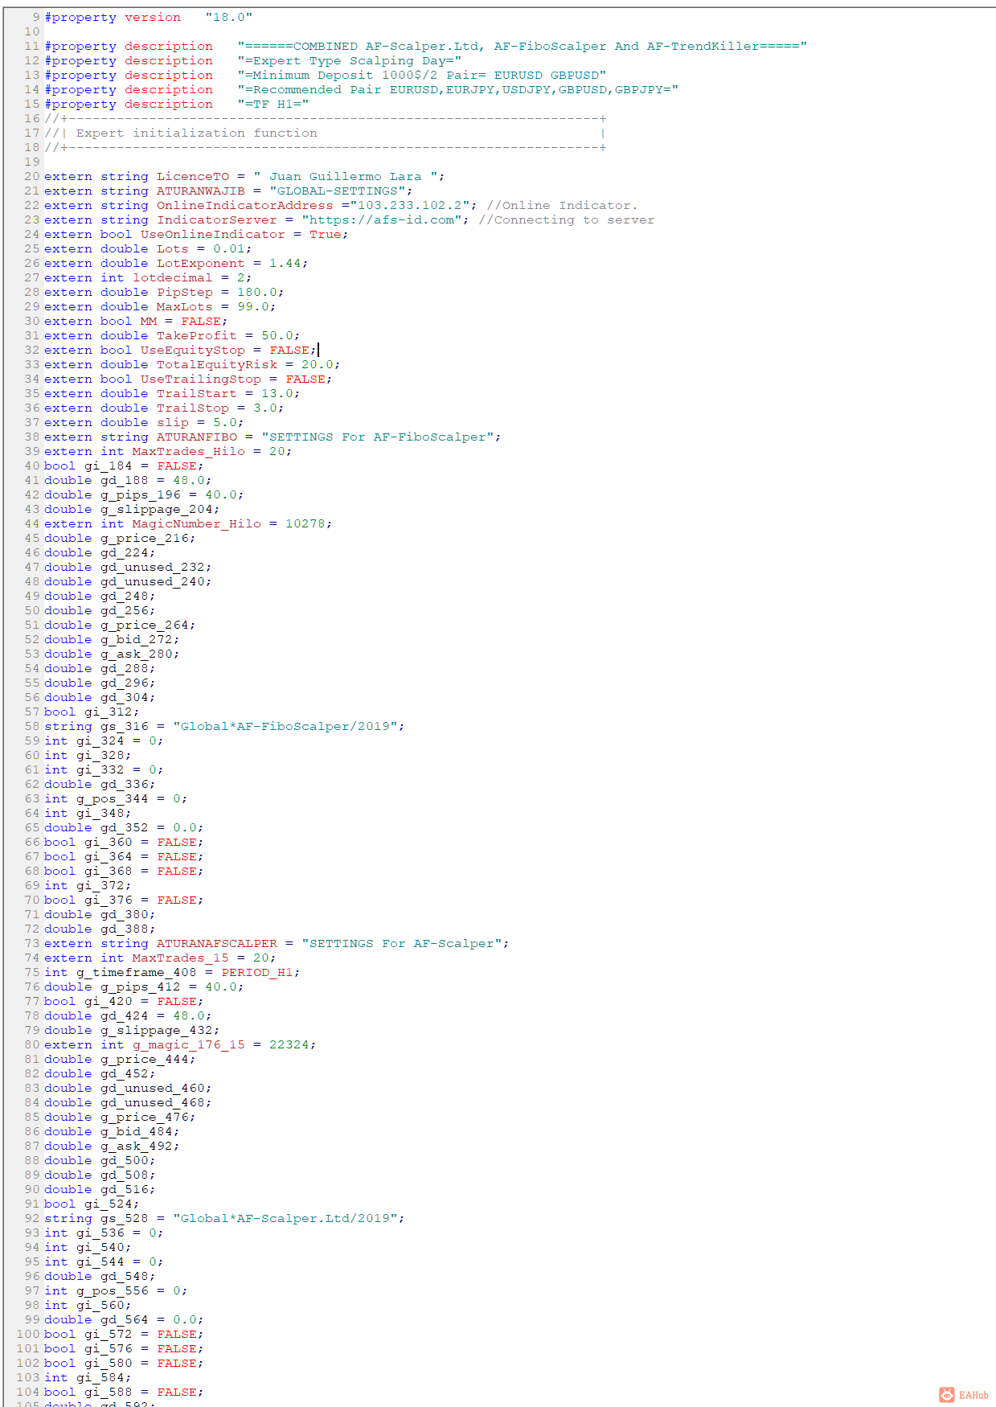Click the PipStep value 180.0
Viewport: 996px width, 1407px height.
[x=256, y=292]
